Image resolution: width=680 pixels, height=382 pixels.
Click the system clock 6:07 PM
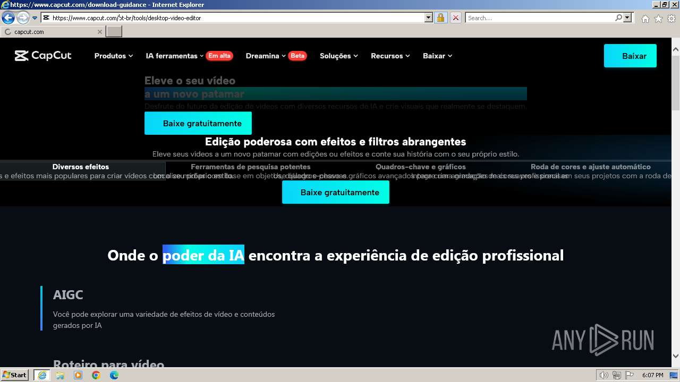point(652,375)
